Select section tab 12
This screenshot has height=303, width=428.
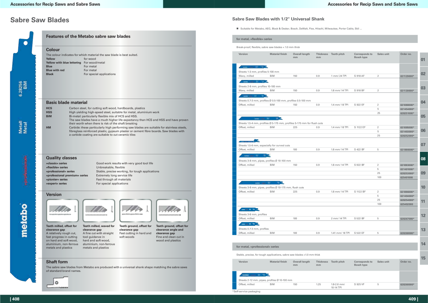point(424,215)
